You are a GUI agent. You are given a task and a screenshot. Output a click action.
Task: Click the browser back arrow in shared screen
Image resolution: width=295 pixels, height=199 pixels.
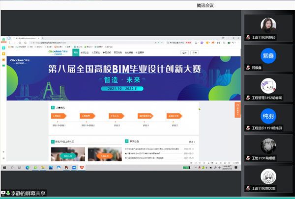click(9, 43)
